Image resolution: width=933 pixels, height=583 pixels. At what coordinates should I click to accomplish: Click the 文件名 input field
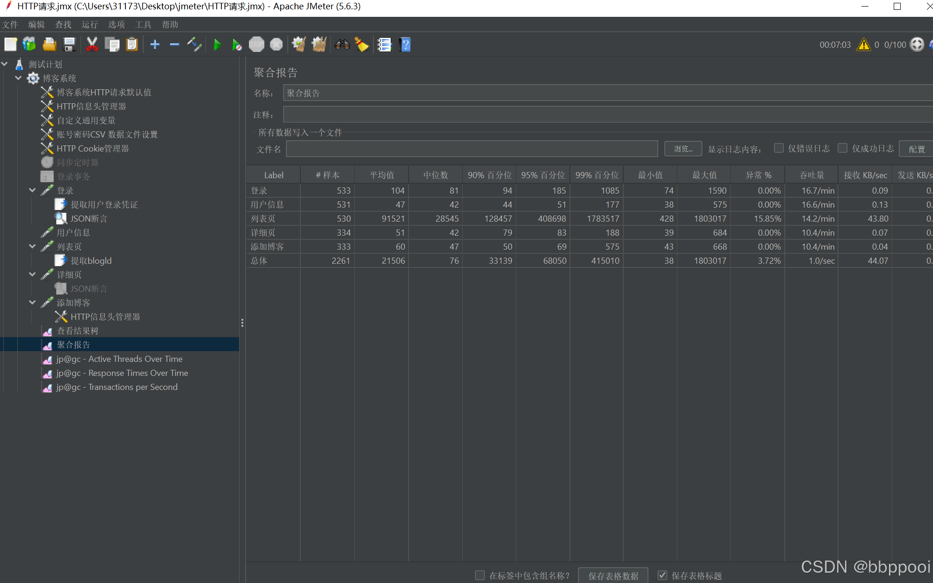(x=472, y=149)
